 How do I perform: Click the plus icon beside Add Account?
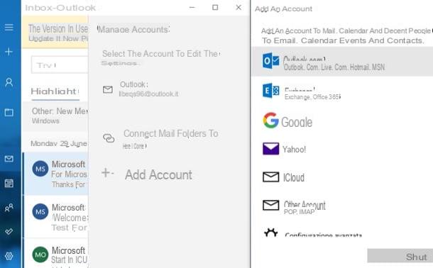[x=106, y=173]
